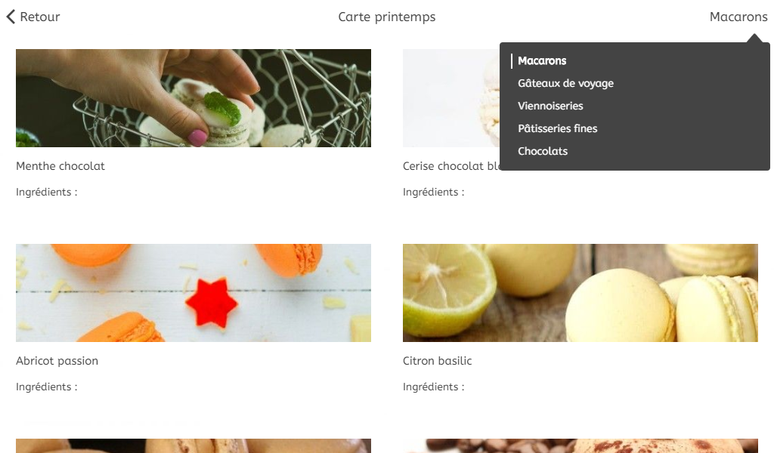Select the Citron basilic title
This screenshot has height=453, width=774.
[x=438, y=361]
